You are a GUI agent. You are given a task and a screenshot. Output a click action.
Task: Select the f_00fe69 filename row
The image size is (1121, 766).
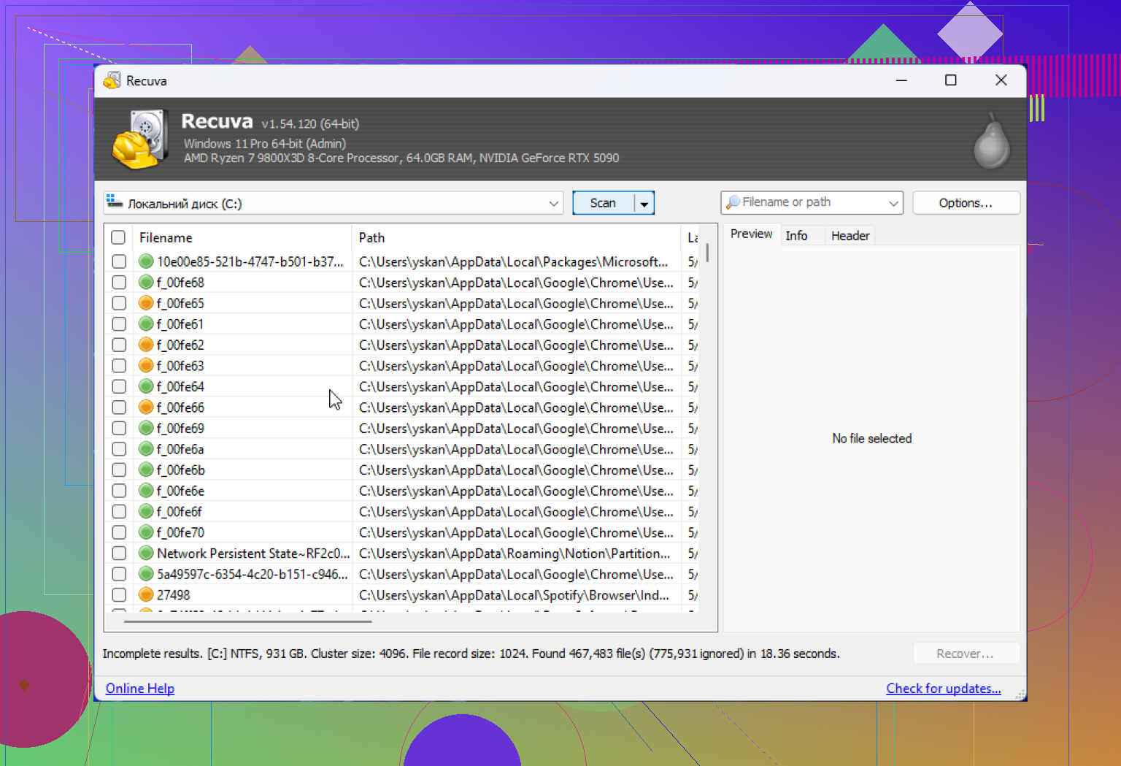(181, 428)
